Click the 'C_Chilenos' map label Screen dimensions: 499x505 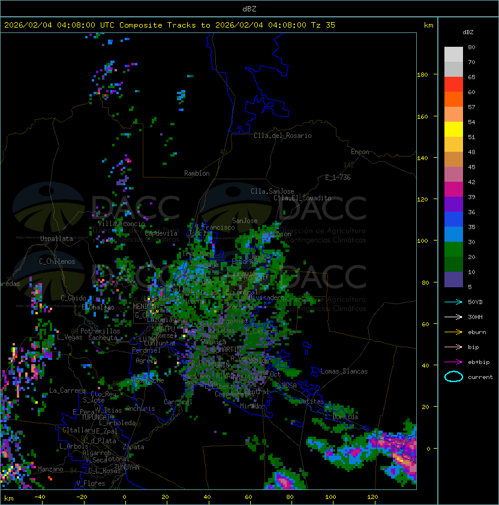[57, 261]
